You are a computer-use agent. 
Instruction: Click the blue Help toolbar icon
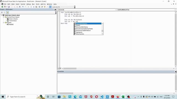(x=50, y=7)
